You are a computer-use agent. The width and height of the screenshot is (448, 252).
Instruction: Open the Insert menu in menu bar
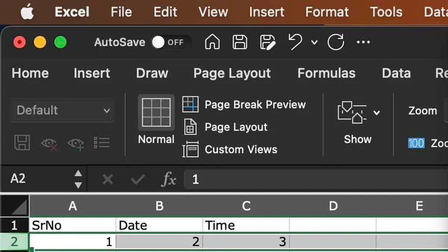point(267,12)
